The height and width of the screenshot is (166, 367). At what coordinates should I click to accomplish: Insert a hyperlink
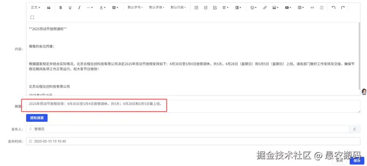[265, 7]
